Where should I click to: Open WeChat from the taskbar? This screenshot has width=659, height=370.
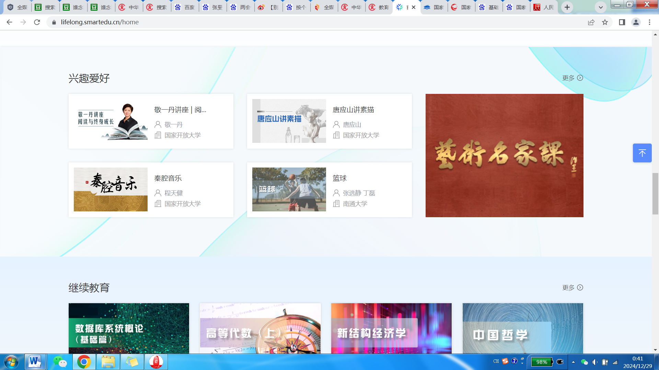(60, 362)
